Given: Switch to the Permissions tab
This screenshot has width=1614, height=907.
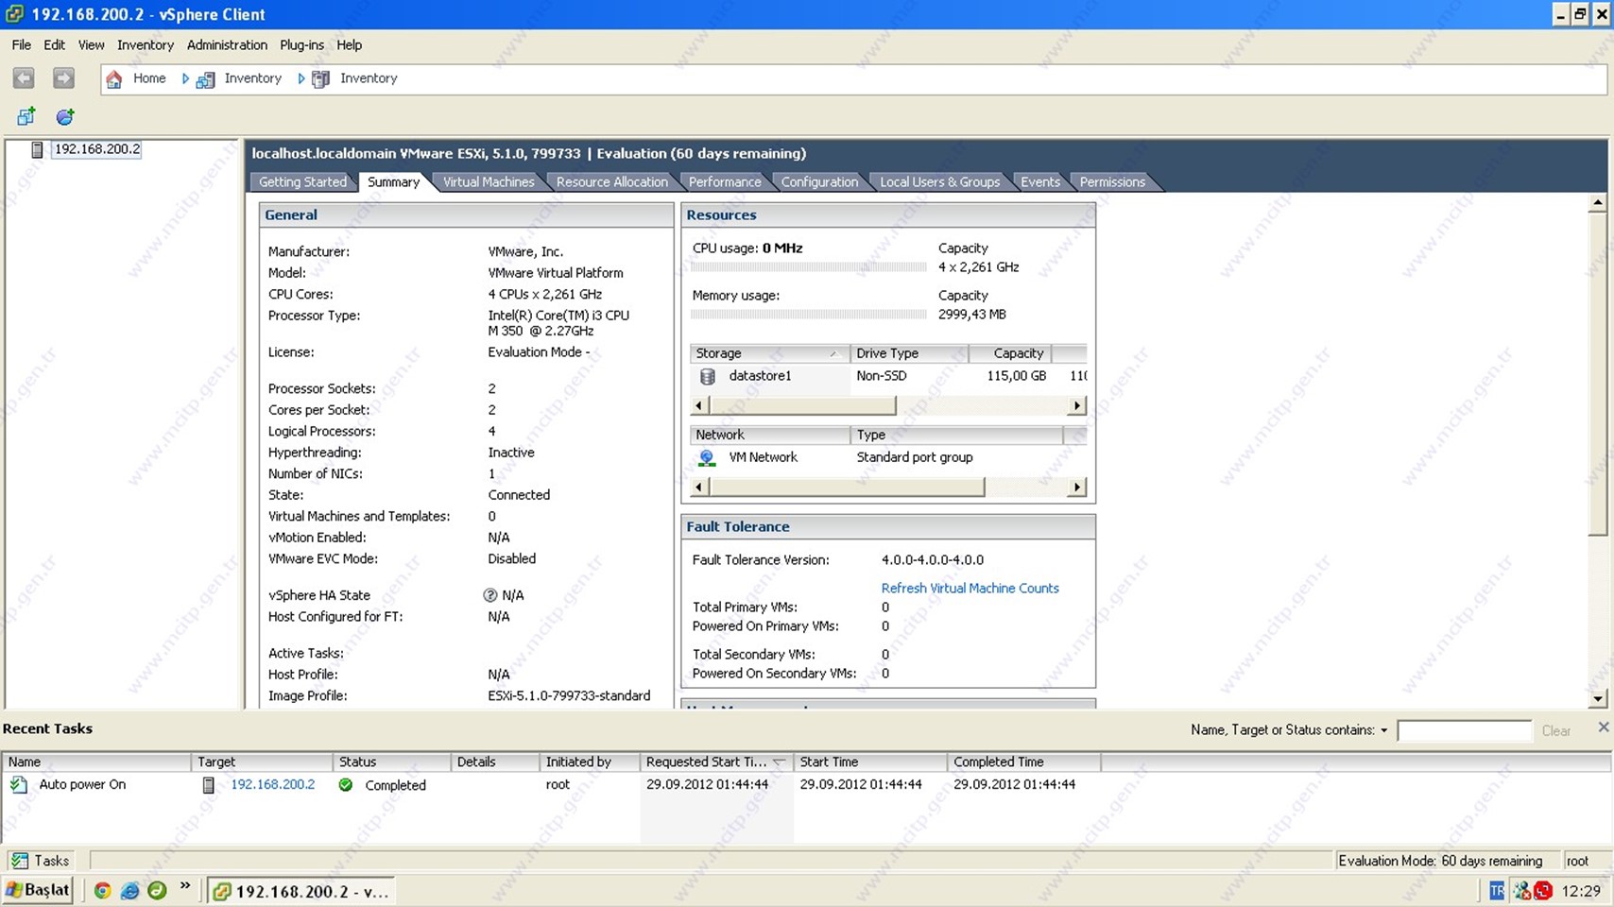Looking at the screenshot, I should coord(1112,181).
